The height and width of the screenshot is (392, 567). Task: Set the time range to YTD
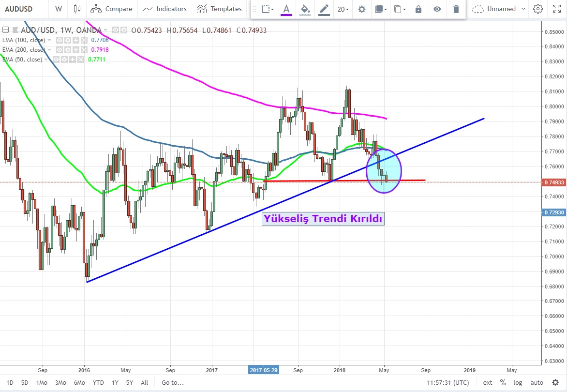click(x=98, y=382)
